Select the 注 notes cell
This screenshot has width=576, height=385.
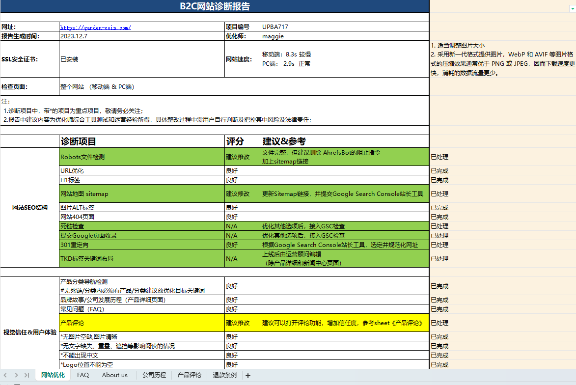tap(215, 110)
